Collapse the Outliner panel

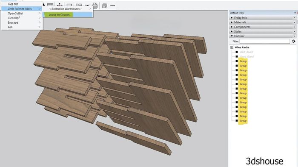[232, 36]
